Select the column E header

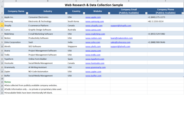click(129, 1)
